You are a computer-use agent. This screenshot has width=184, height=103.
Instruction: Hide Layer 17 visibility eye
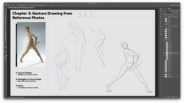164,53
